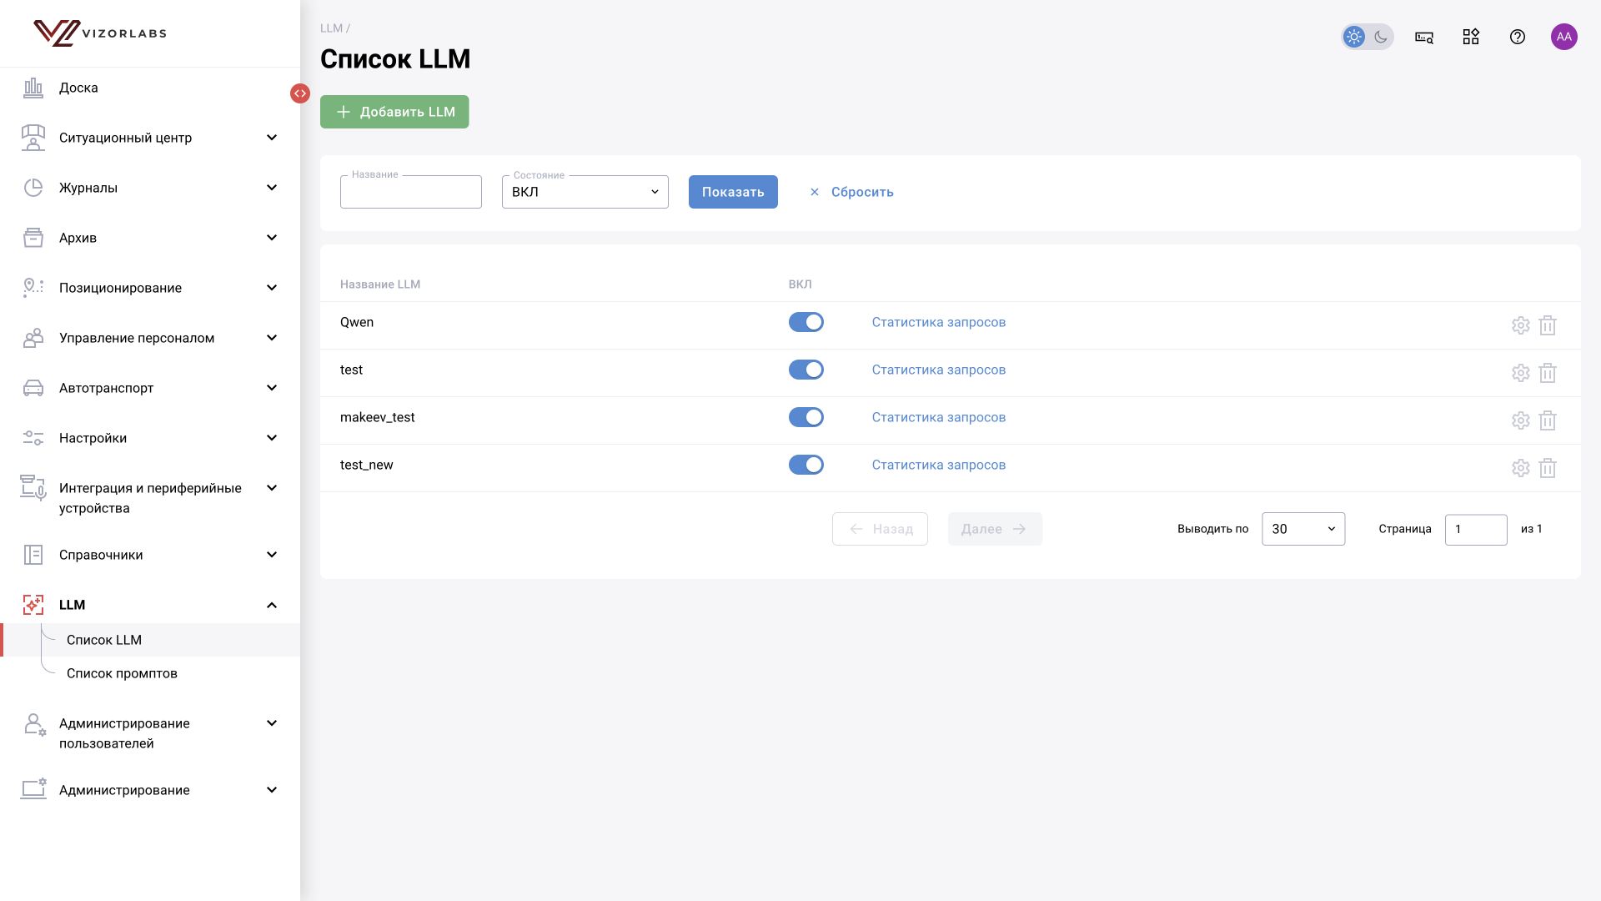
Task: Open settings gear for test_new row
Action: [1520, 468]
